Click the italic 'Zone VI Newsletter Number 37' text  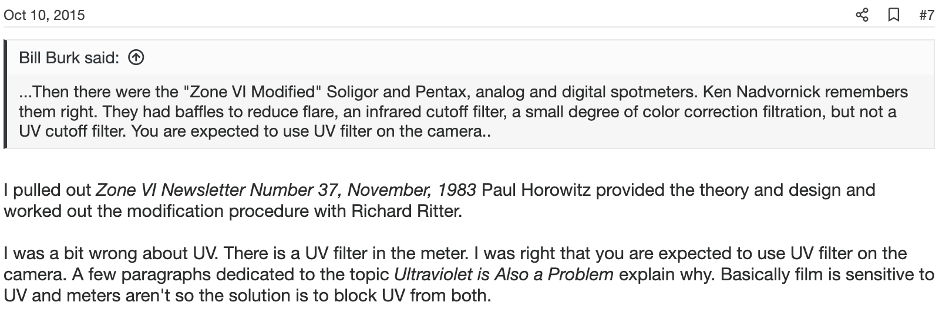coord(218,190)
